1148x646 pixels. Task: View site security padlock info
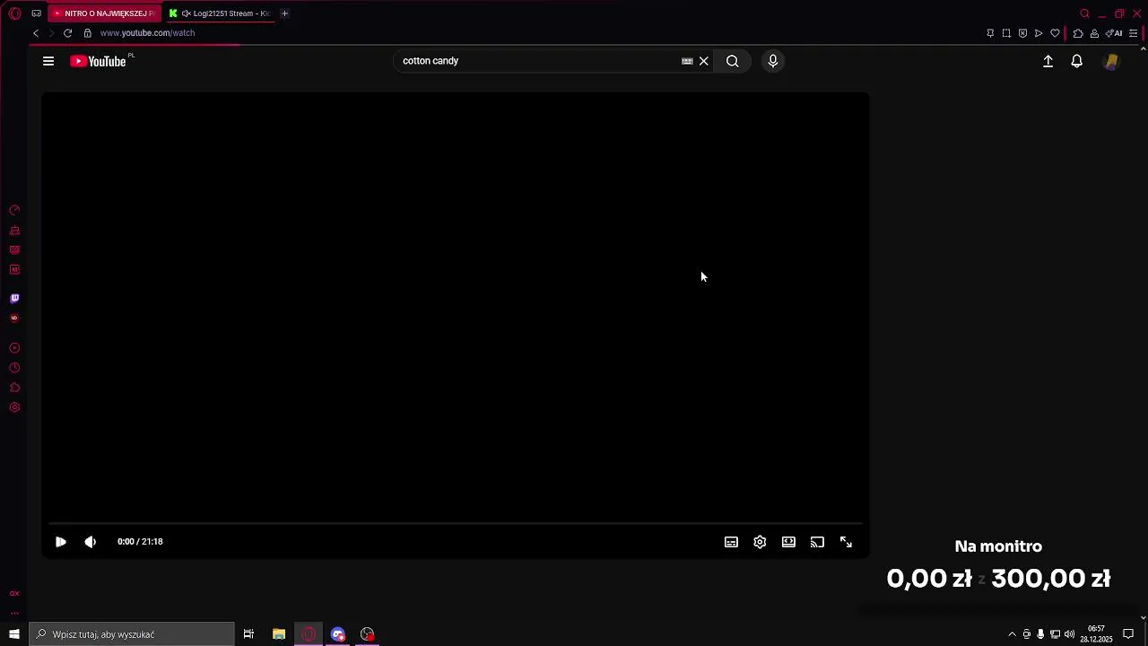(88, 33)
